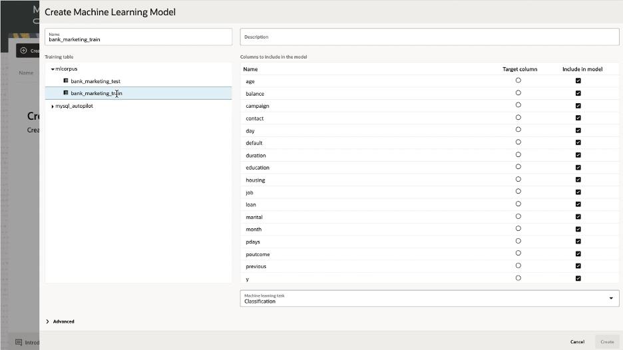623x350 pixels.
Task: Set age as target column
Action: pos(518,81)
